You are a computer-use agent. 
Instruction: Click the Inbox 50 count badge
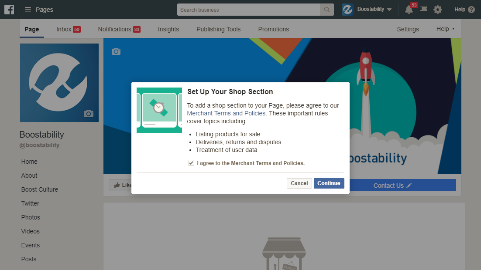(77, 29)
